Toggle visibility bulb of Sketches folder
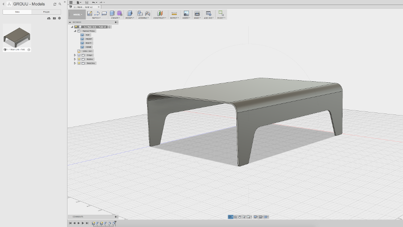This screenshot has width=403, height=227. [79, 63]
